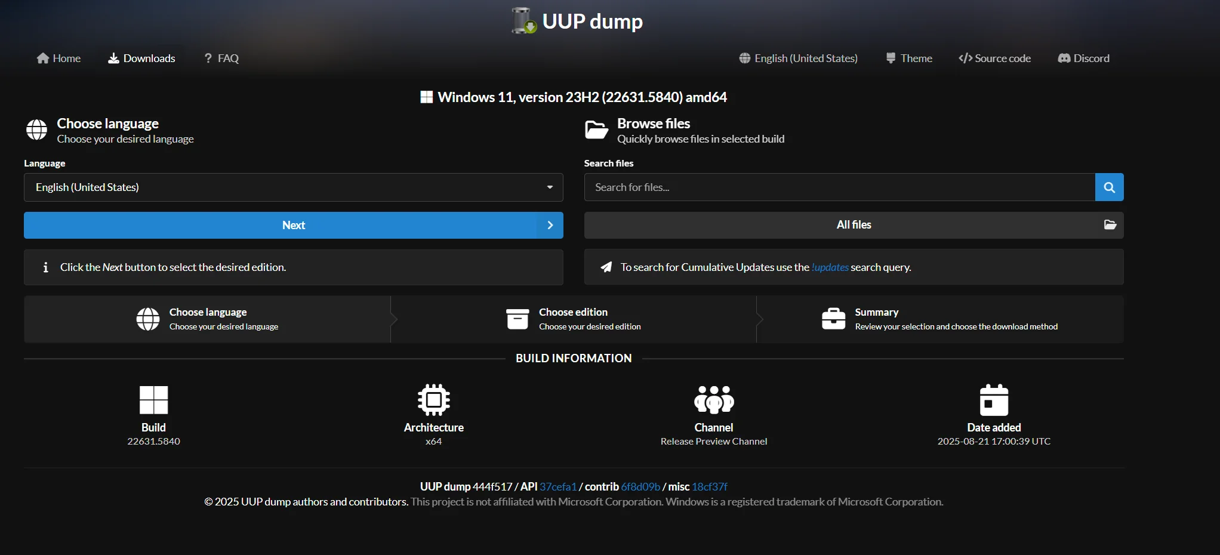Select the Choose language step

point(207,319)
